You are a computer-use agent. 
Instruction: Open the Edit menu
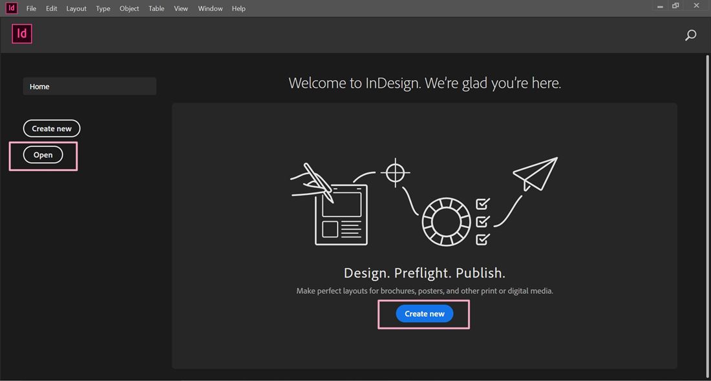[51, 8]
